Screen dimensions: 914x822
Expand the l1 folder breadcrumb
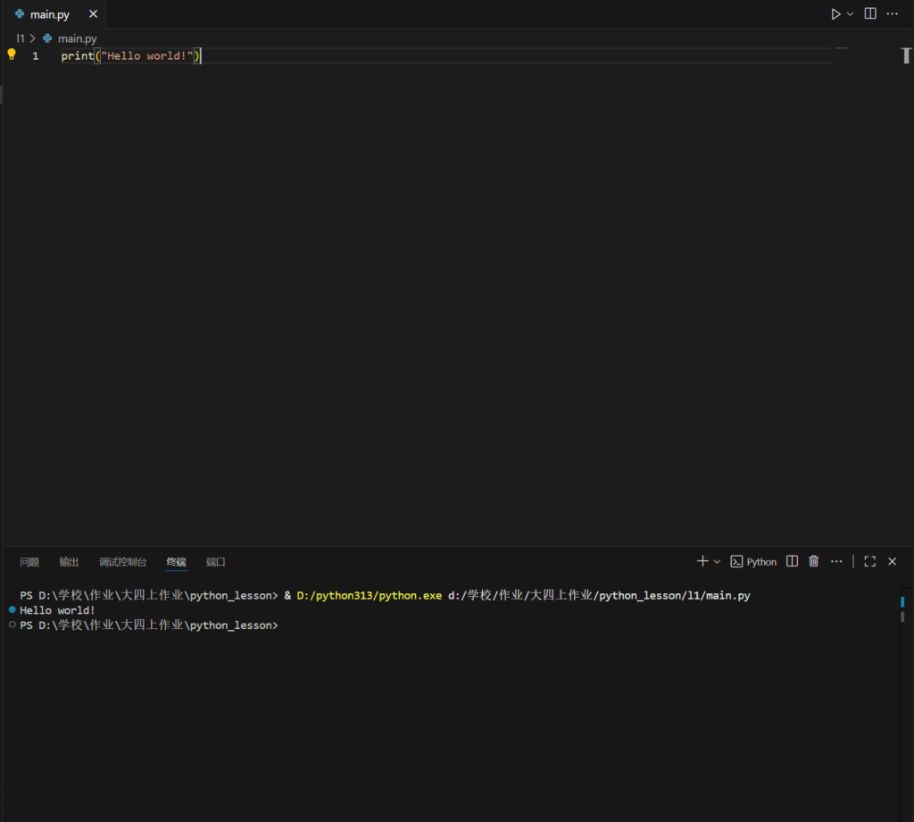coord(21,38)
